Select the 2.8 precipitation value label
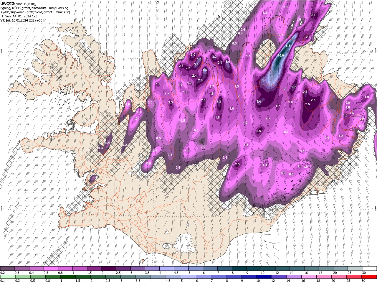This screenshot has height=283, width=377. 200,80
